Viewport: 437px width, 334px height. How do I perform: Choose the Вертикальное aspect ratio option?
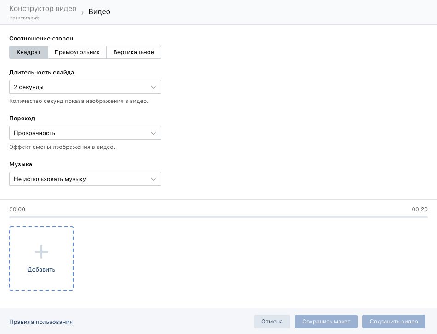point(133,52)
